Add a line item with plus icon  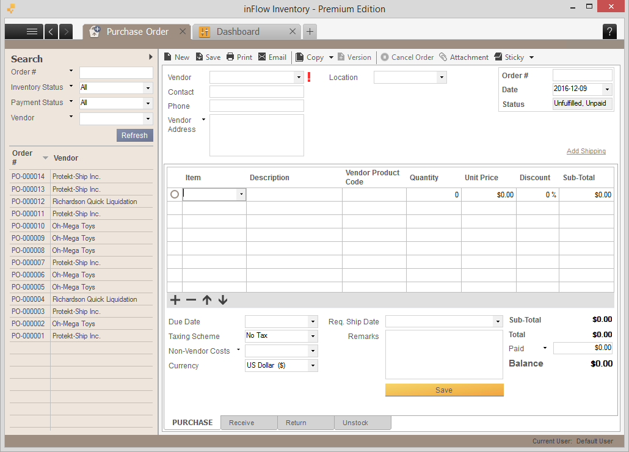coord(175,300)
